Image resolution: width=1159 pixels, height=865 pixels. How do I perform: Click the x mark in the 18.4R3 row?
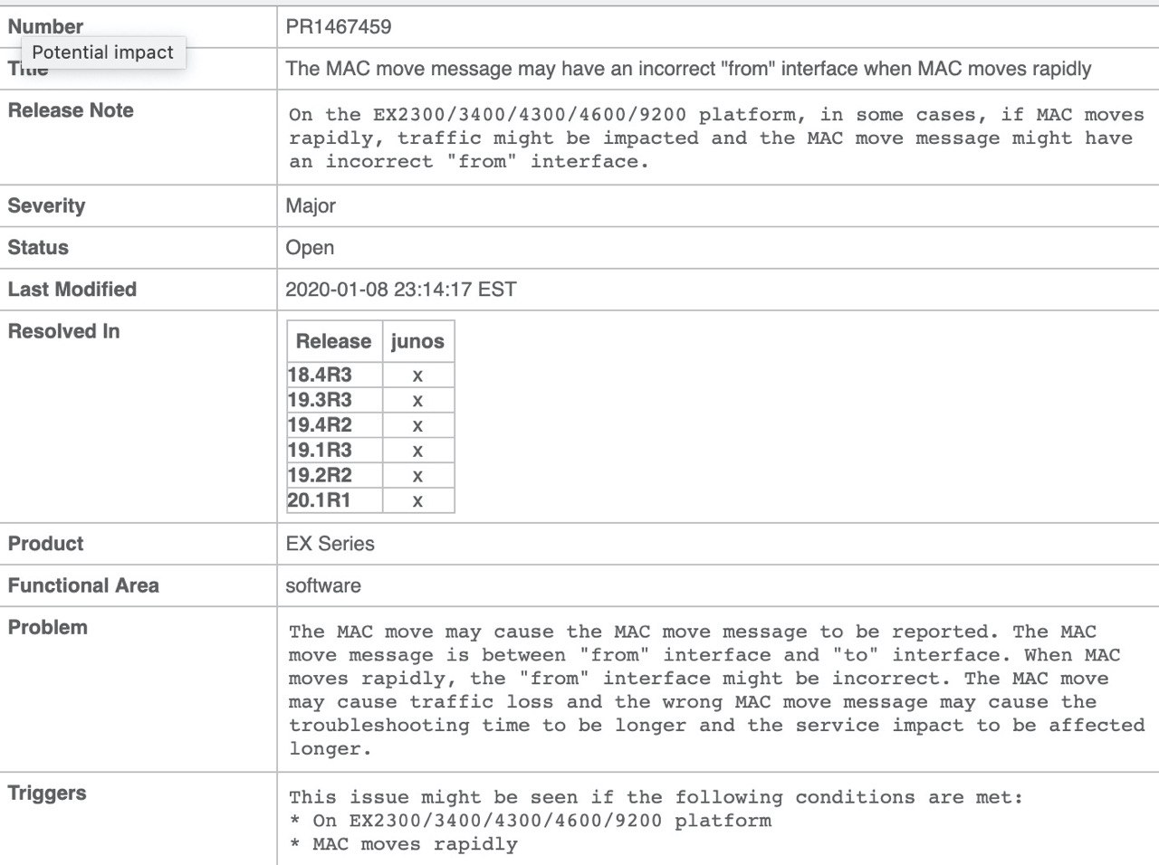click(x=417, y=375)
